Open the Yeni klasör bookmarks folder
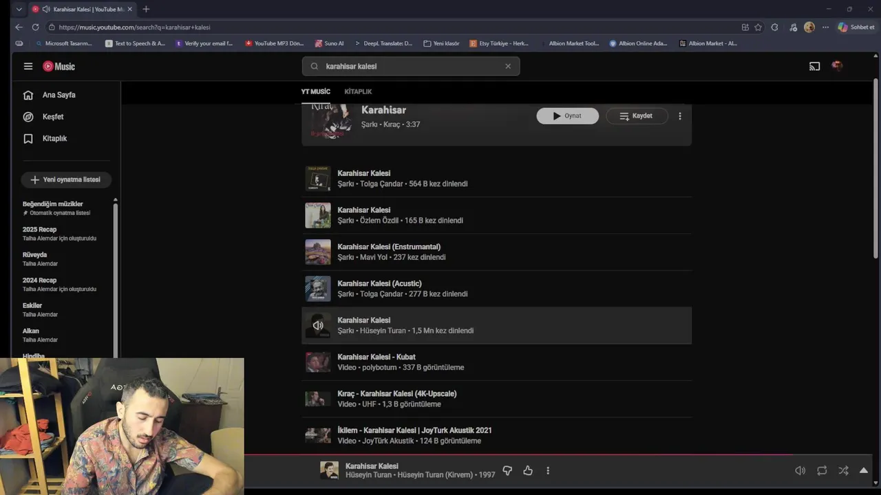The image size is (881, 495). [x=441, y=43]
